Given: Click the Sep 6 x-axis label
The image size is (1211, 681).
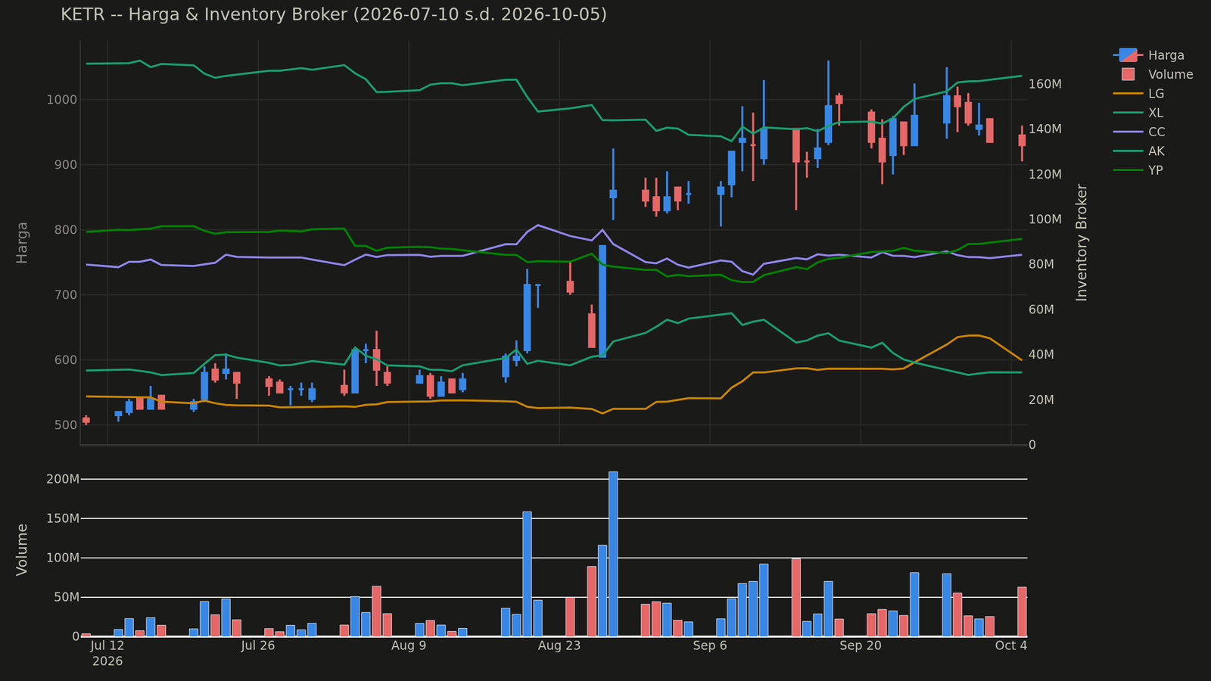Looking at the screenshot, I should (709, 645).
